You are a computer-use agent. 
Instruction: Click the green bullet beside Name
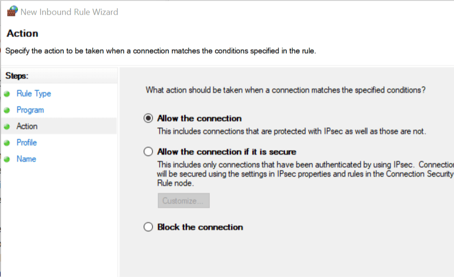point(7,159)
